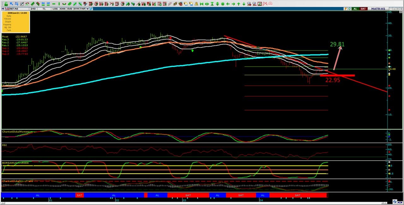
Task: Click the 04 month marker on the time axis
Action: coord(261,200)
